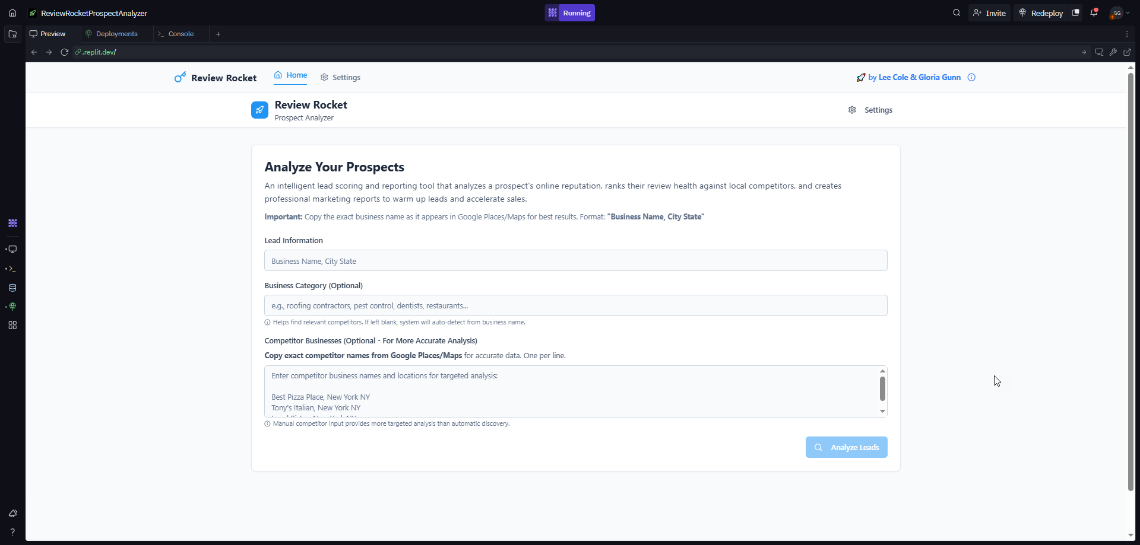This screenshot has width=1140, height=545.
Task: Click the Analyze Leads button
Action: pyautogui.click(x=847, y=447)
